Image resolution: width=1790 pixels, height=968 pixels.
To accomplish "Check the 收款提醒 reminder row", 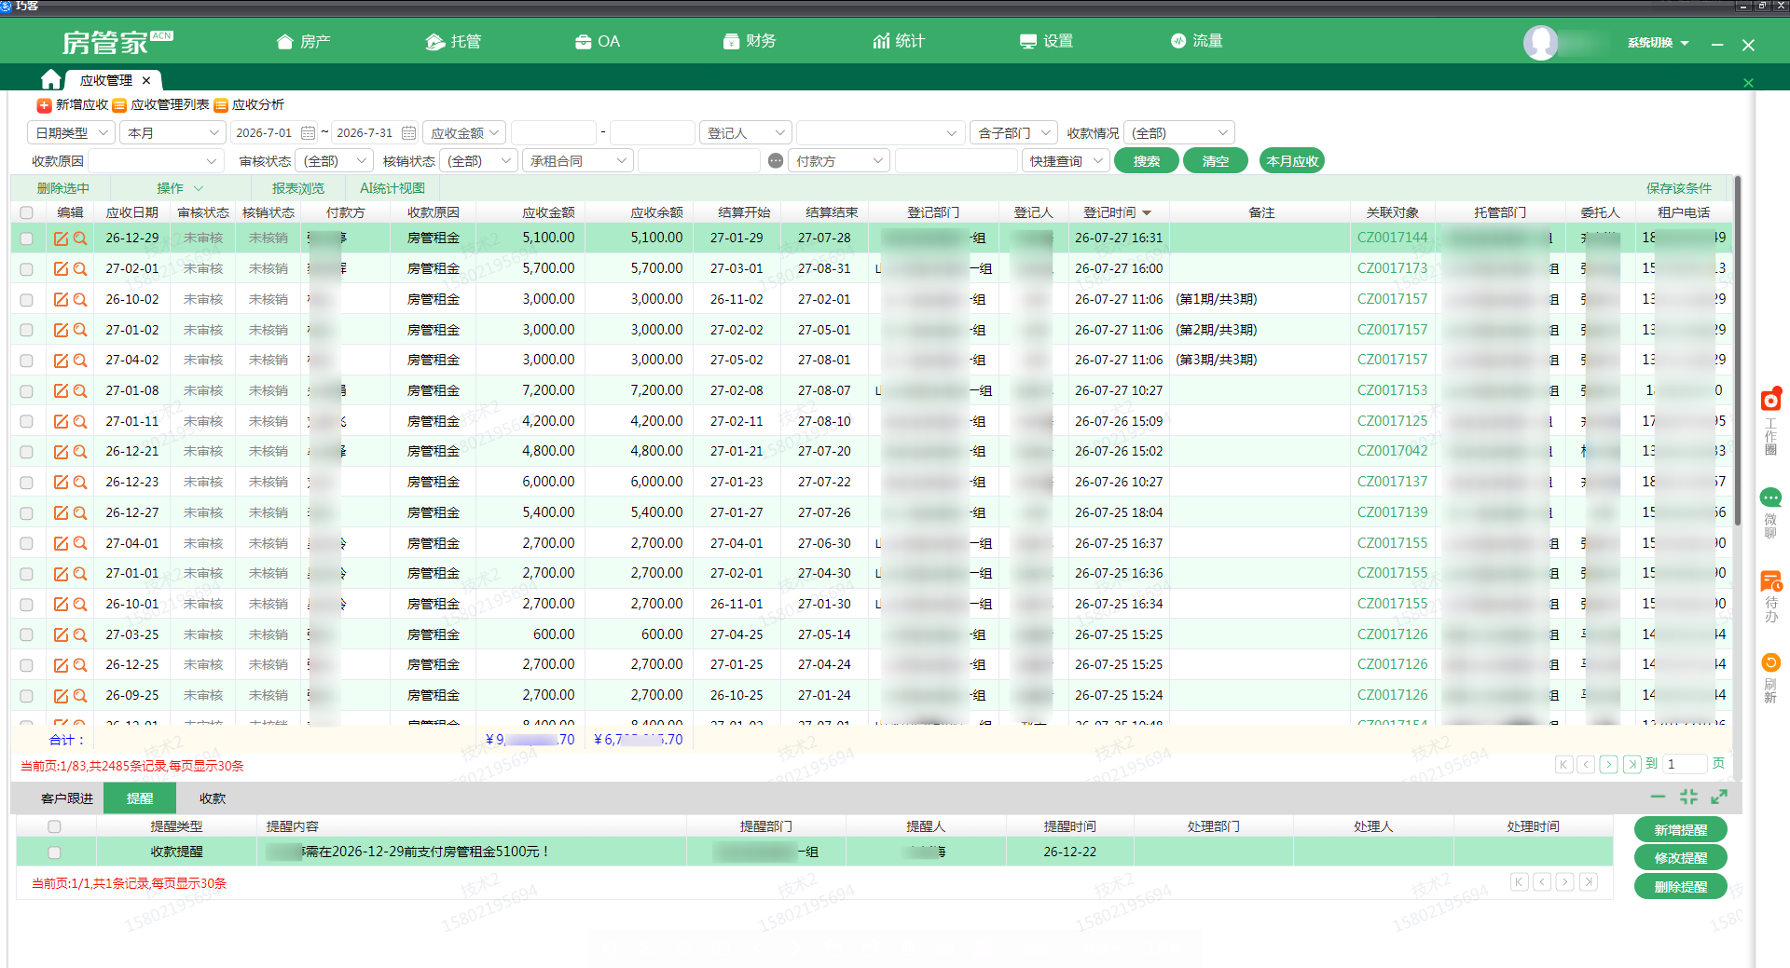I will tap(54, 852).
